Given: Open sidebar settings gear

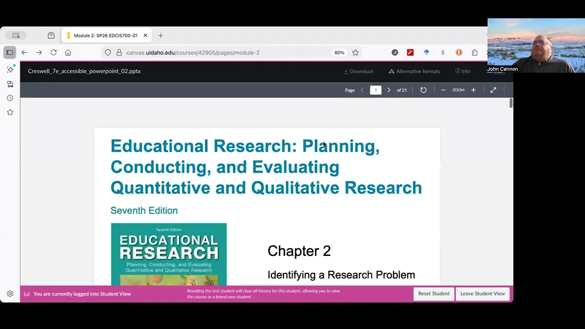Looking at the screenshot, I should [x=10, y=294].
